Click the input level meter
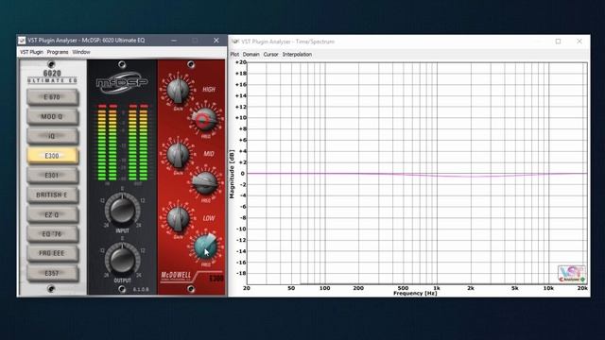Image resolution: width=605 pixels, height=340 pixels. click(x=107, y=143)
